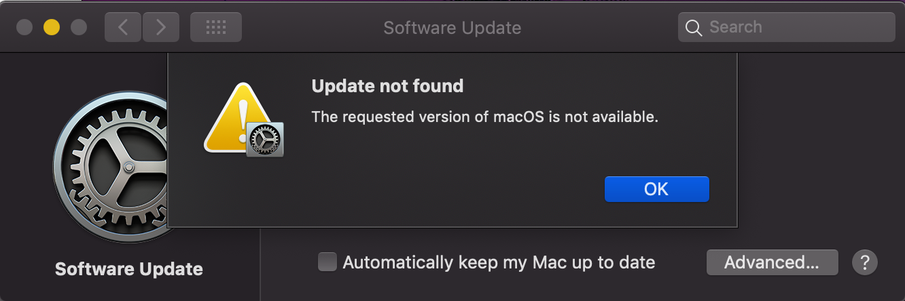Click the 'Automatically keep my Mac up to date' label
The image size is (905, 301).
[499, 262]
